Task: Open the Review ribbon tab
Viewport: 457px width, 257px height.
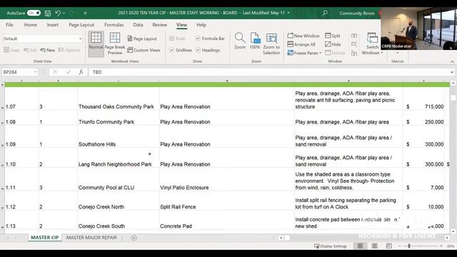Action: pyautogui.click(x=160, y=25)
